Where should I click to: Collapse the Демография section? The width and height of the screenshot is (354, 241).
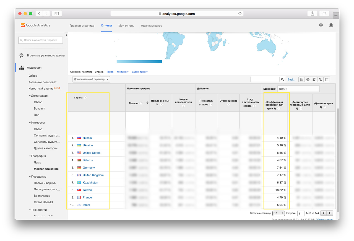[x=30, y=96]
